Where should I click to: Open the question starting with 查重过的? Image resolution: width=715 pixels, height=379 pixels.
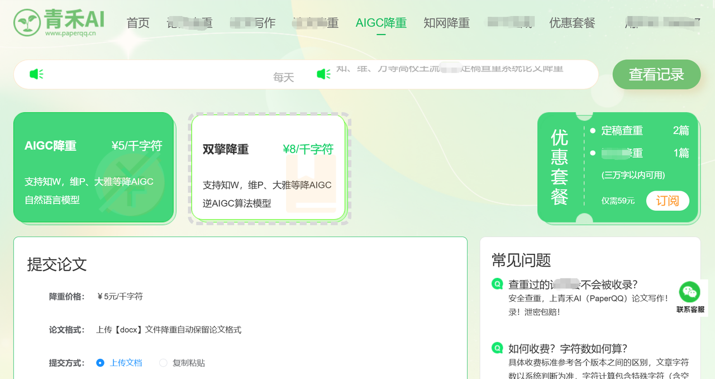tap(573, 285)
